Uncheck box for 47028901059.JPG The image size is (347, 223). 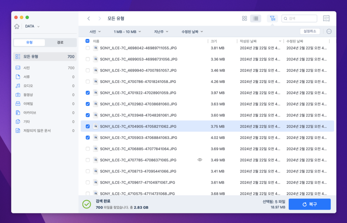(x=88, y=93)
